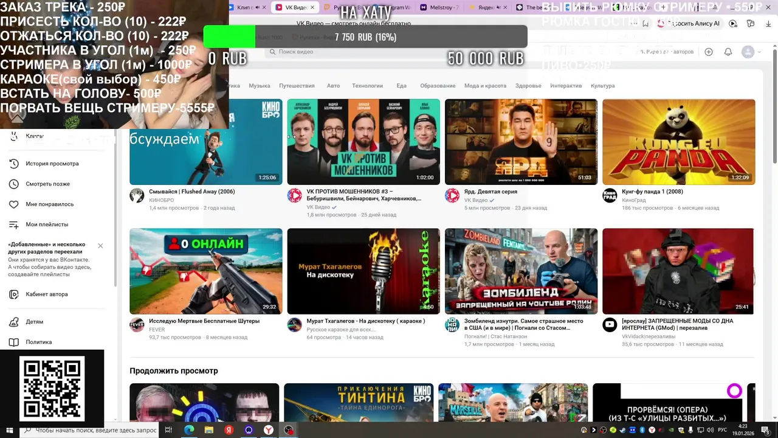Open File Explorer from the taskbar
The height and width of the screenshot is (438, 778).
208,430
